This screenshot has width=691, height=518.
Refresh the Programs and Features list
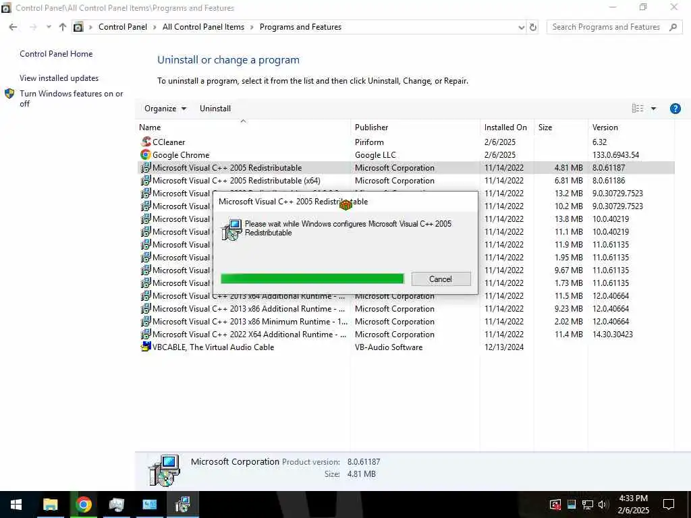[533, 27]
